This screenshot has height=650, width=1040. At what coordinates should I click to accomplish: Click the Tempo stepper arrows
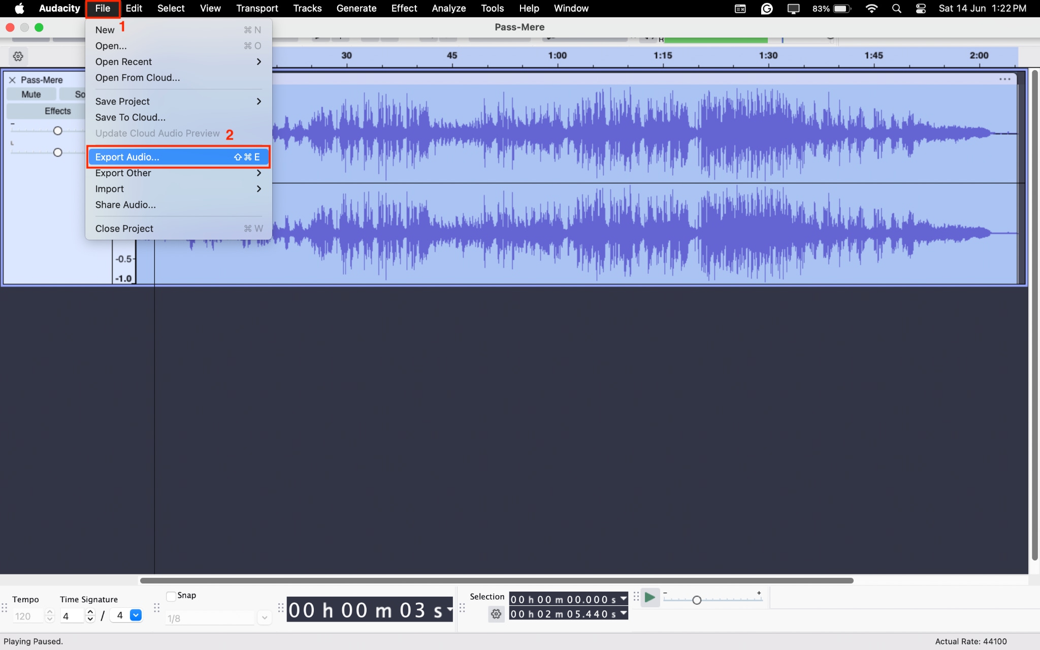point(50,615)
